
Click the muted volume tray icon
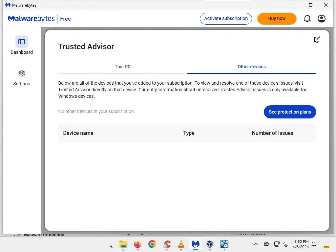click(x=285, y=244)
